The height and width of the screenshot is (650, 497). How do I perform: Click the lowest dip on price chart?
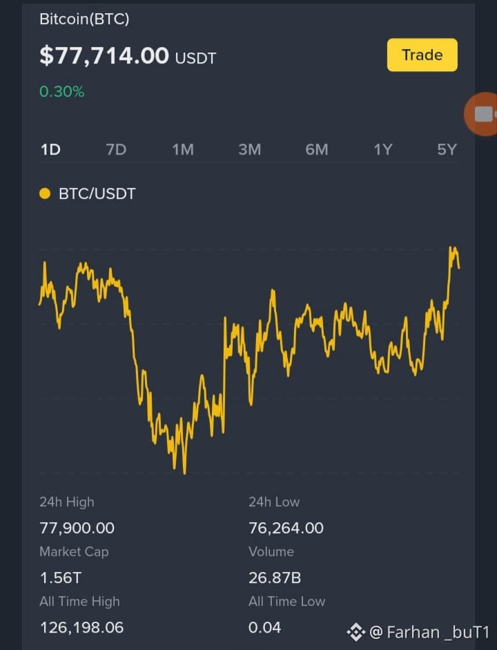point(184,472)
